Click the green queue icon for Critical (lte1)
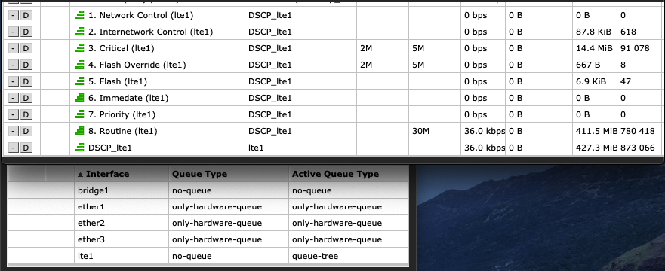The image size is (665, 271). [x=79, y=48]
